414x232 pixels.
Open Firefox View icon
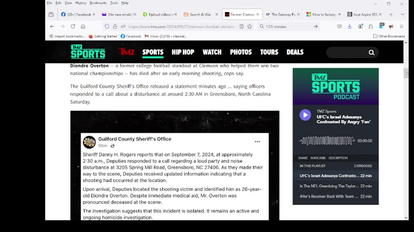coord(51,15)
